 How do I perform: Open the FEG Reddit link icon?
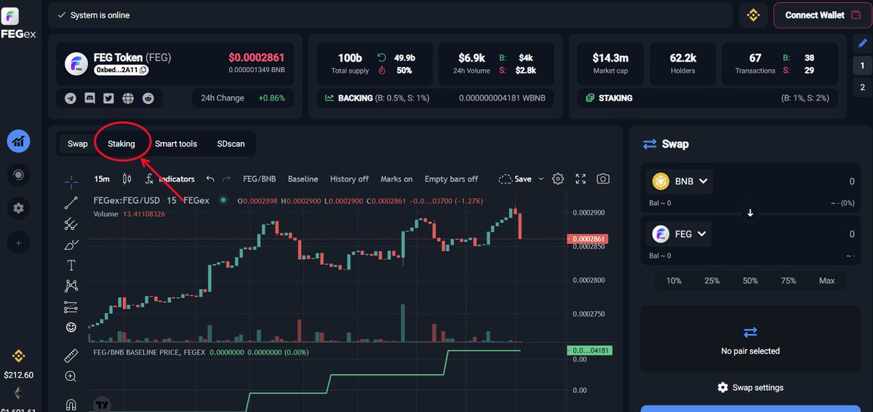tap(148, 98)
